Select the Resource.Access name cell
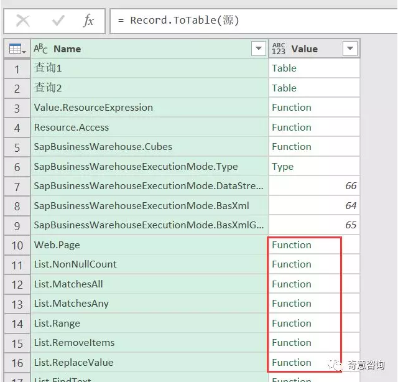This screenshot has width=398, height=382. [x=149, y=128]
